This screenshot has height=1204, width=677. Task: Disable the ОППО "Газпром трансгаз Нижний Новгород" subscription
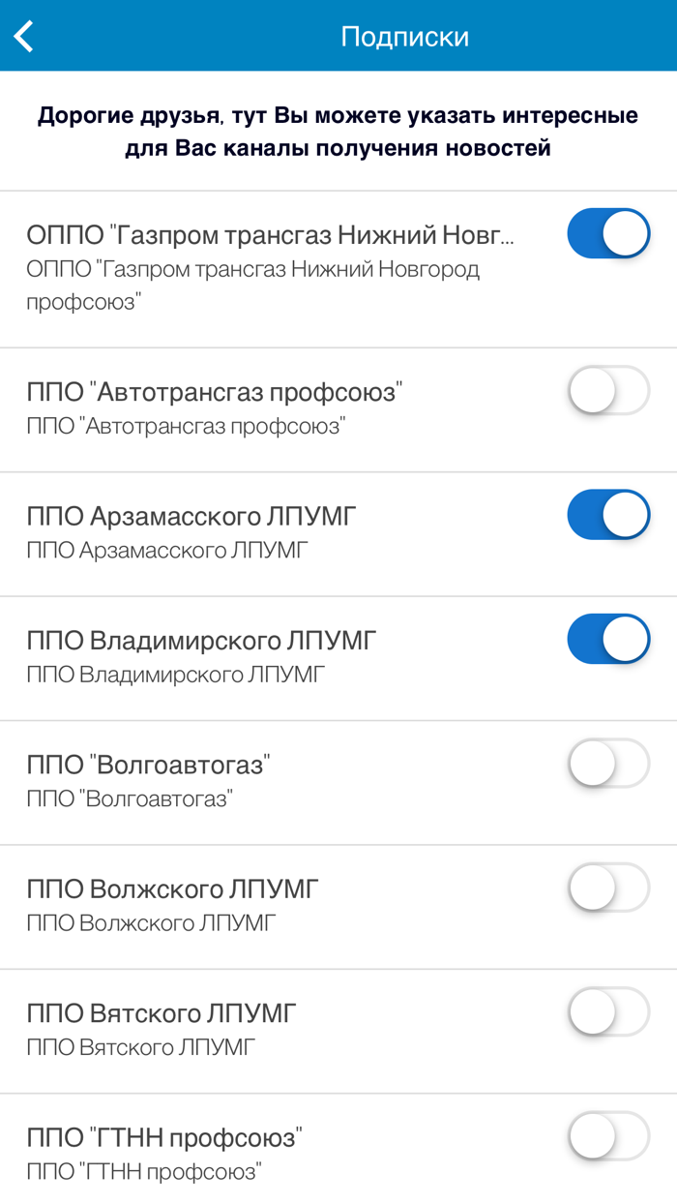[608, 232]
